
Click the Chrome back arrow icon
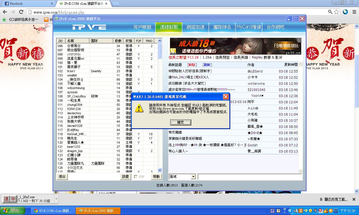[x=5, y=12]
